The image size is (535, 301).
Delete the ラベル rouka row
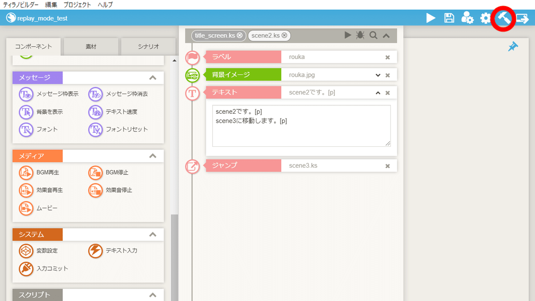(387, 57)
